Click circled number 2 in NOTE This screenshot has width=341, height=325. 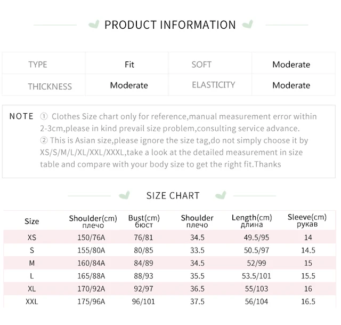tap(44, 140)
